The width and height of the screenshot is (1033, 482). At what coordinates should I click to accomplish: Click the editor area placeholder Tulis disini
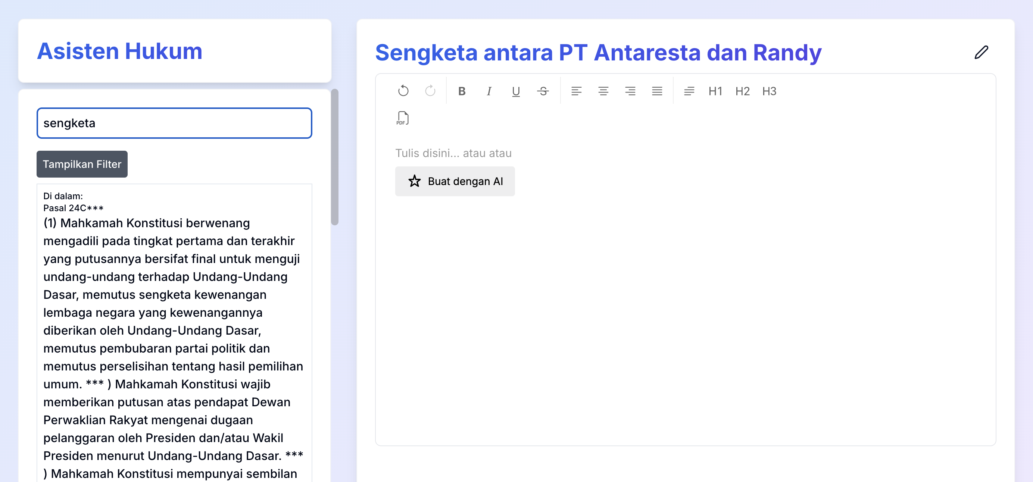pyautogui.click(x=453, y=153)
